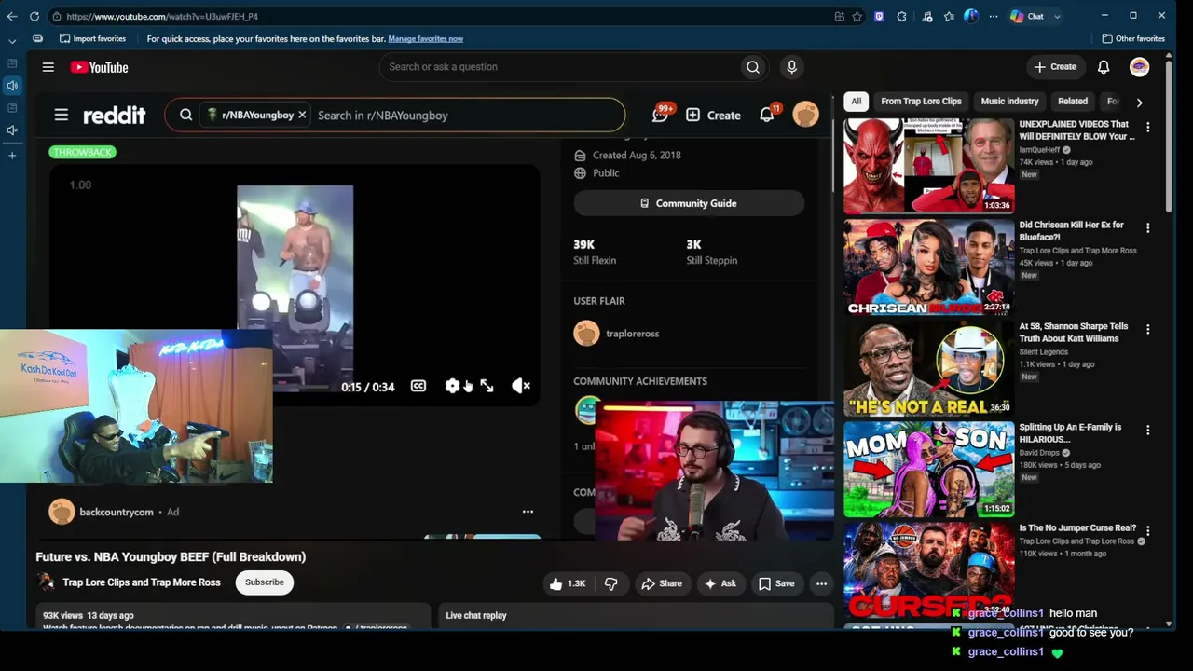Viewport: 1193px width, 671px height.
Task: Open the Copilot Chat button
Action: click(1027, 16)
